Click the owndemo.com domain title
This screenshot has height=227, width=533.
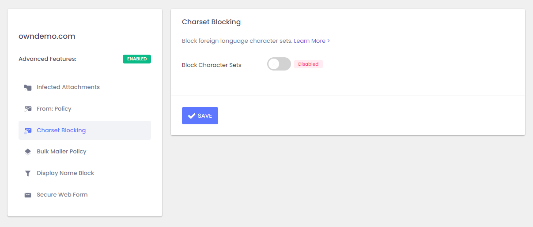coord(47,37)
